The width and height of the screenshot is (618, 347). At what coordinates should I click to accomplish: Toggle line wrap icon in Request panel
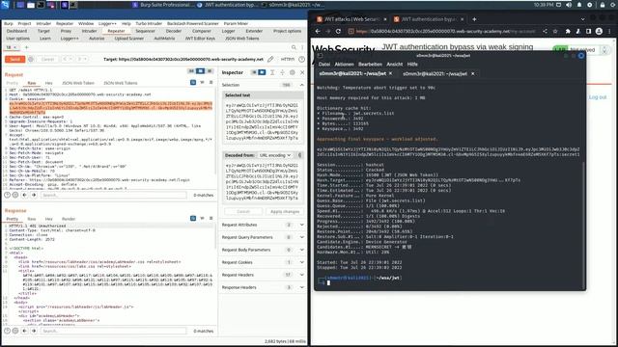(x=202, y=82)
